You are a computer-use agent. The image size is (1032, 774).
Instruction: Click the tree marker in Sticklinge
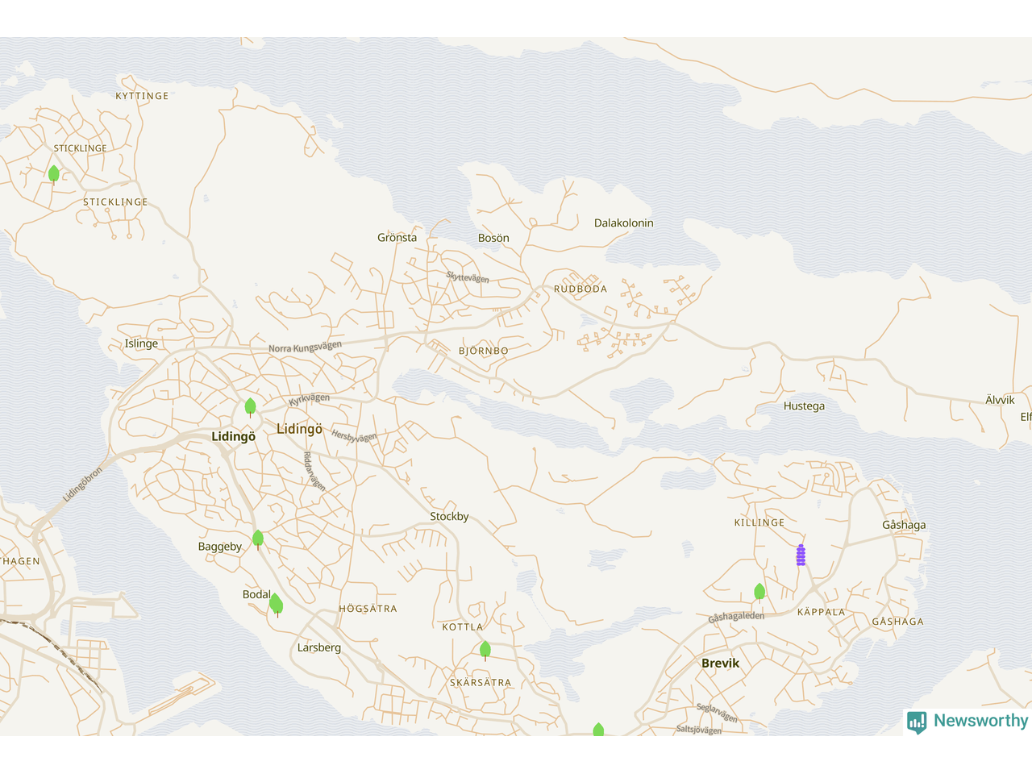[x=54, y=174]
